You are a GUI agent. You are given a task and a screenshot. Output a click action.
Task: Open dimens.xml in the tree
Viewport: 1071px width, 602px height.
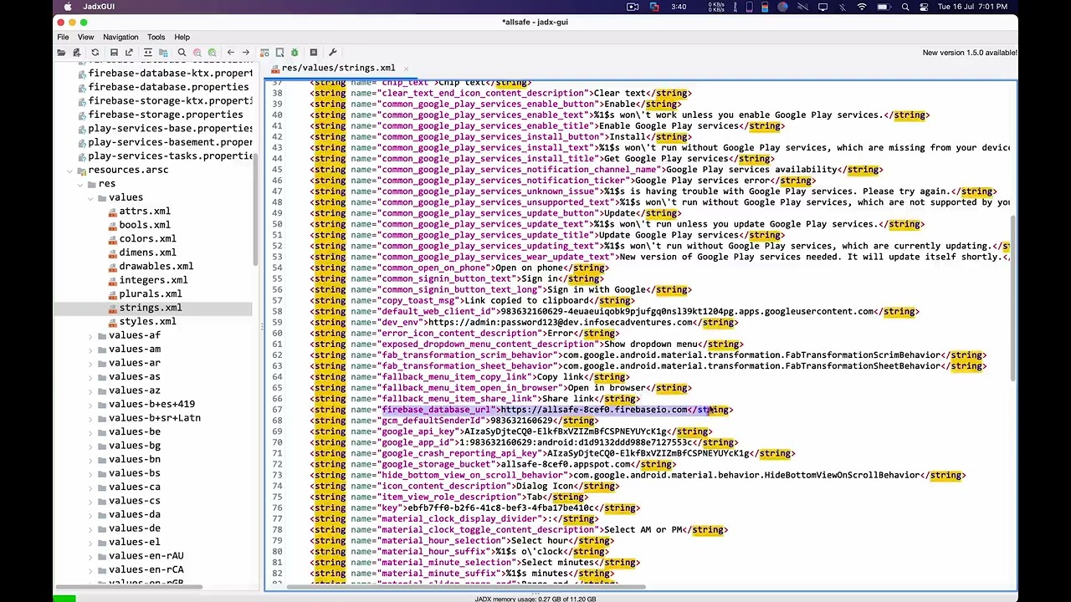click(147, 253)
